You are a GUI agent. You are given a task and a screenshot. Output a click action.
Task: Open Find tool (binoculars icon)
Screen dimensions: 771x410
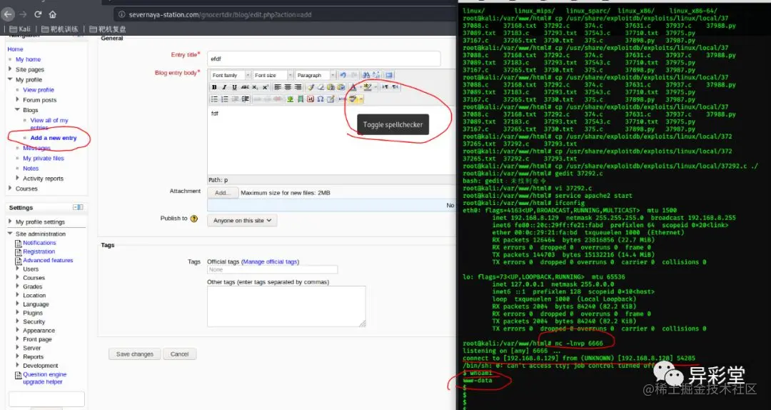tap(366, 75)
